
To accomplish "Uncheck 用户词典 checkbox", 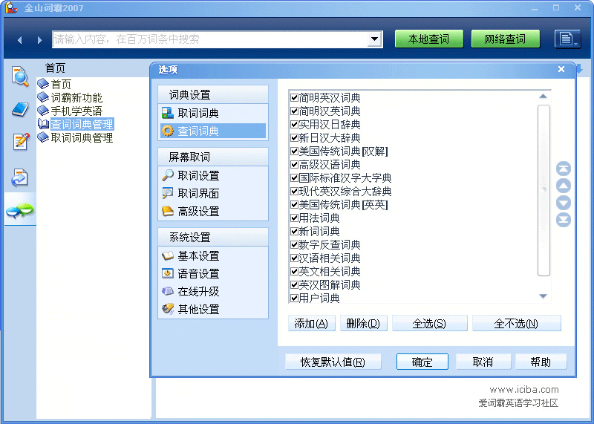I will 294,299.
